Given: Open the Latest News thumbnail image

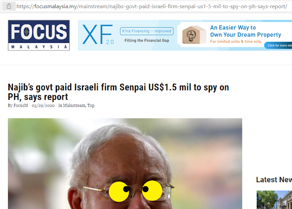Looking at the screenshot, I should [x=274, y=200].
